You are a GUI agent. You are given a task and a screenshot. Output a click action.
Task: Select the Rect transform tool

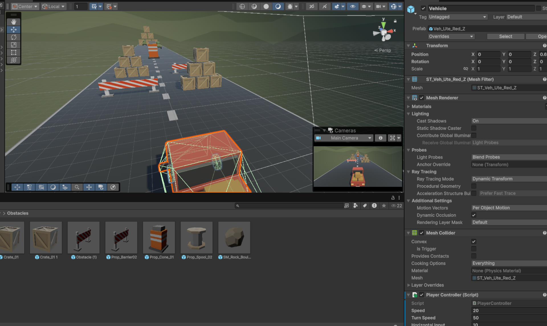13,53
